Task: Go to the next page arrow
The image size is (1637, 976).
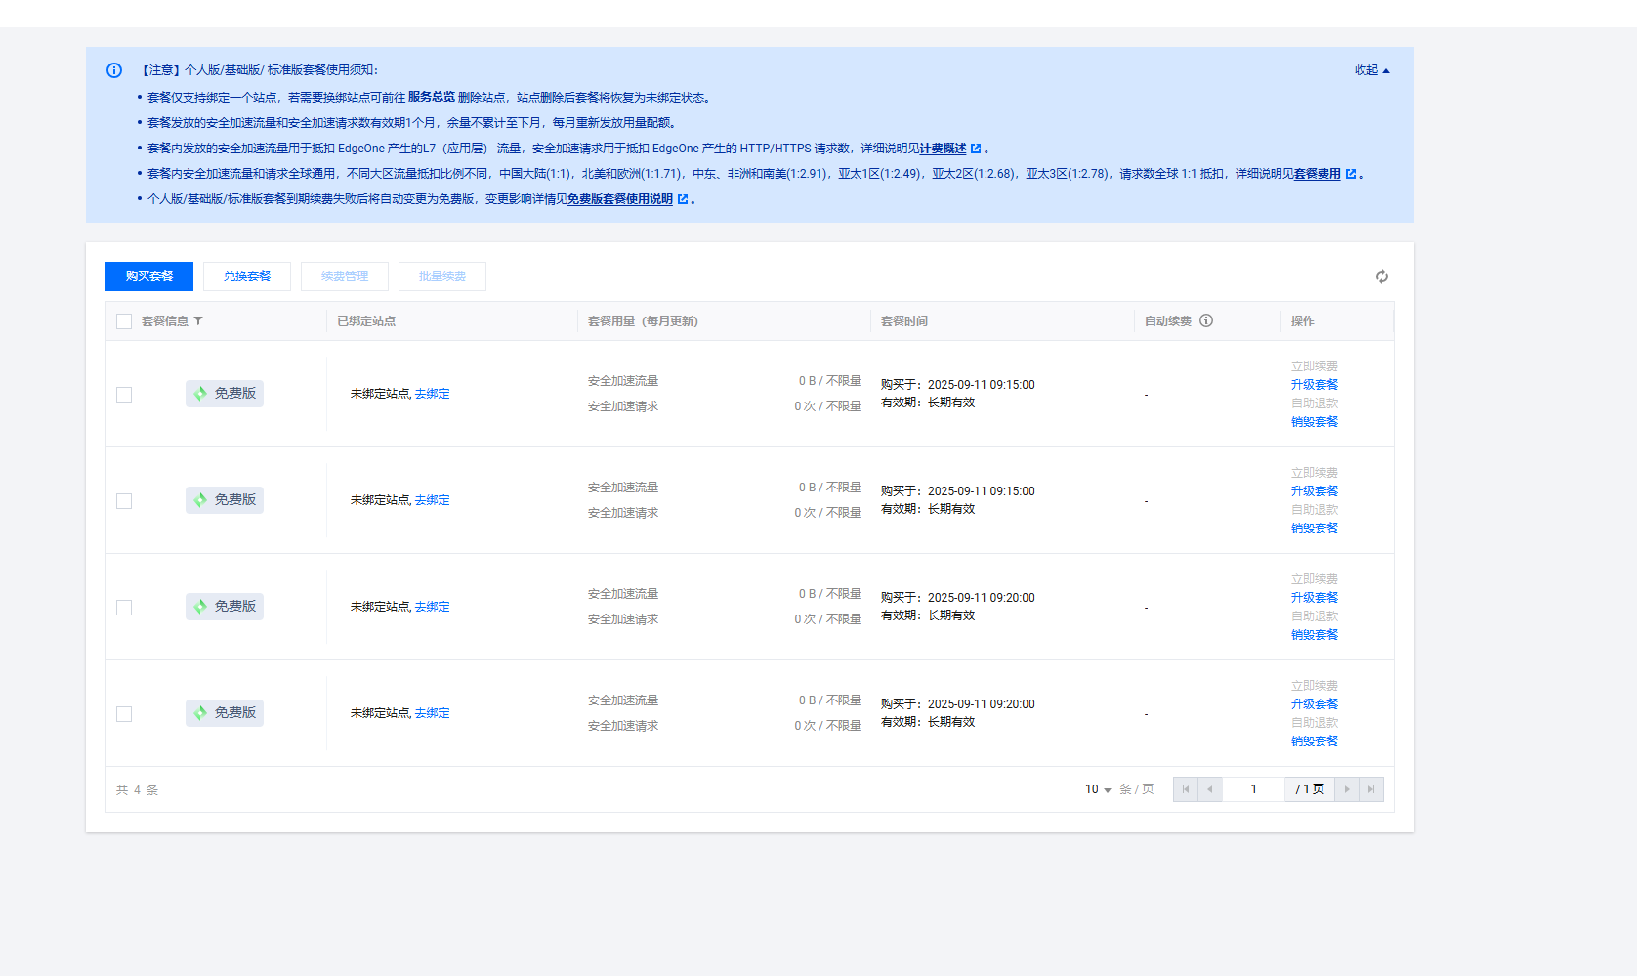Action: (1347, 789)
